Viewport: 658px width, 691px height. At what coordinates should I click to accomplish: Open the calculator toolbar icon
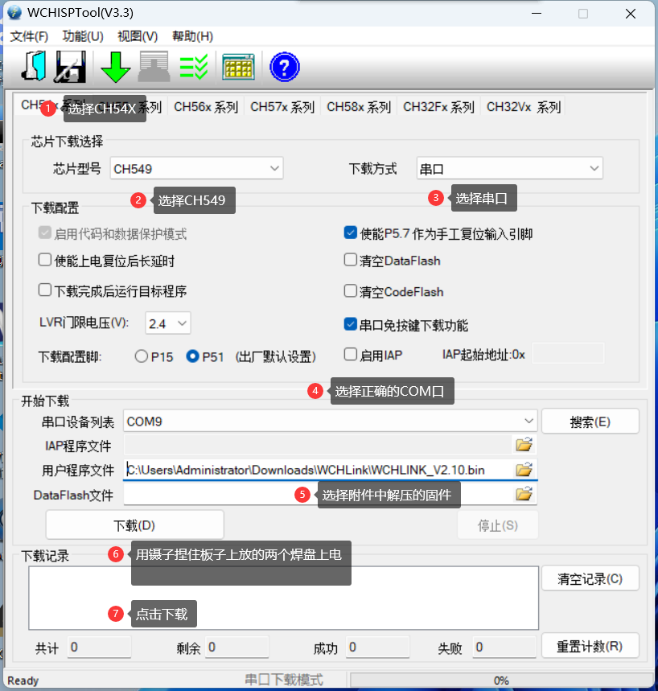238,67
